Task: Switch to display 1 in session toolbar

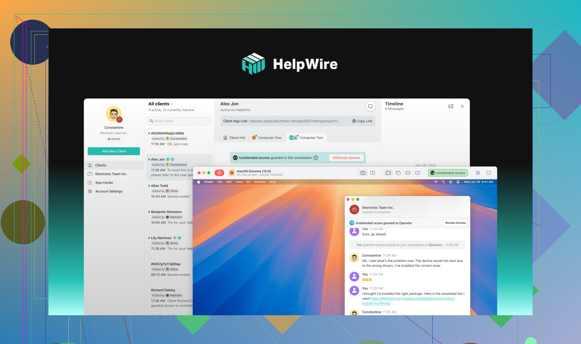Action: click(x=363, y=173)
